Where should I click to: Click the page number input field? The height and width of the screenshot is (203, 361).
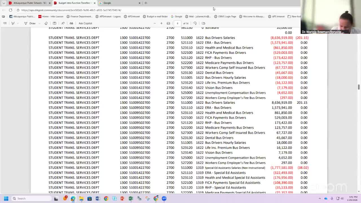pyautogui.click(x=177, y=23)
